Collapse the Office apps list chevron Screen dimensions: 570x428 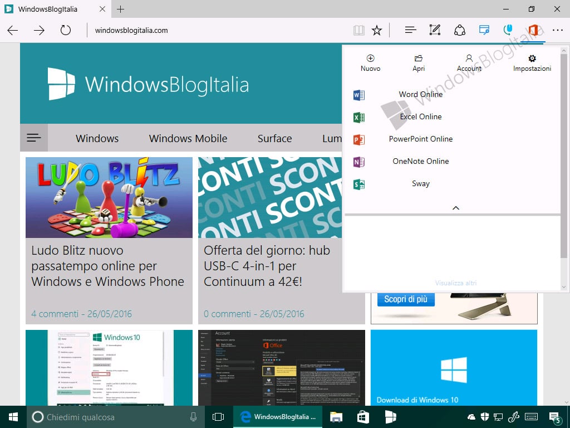point(456,208)
